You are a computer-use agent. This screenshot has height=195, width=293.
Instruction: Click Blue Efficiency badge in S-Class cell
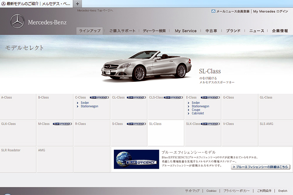coord(136,124)
